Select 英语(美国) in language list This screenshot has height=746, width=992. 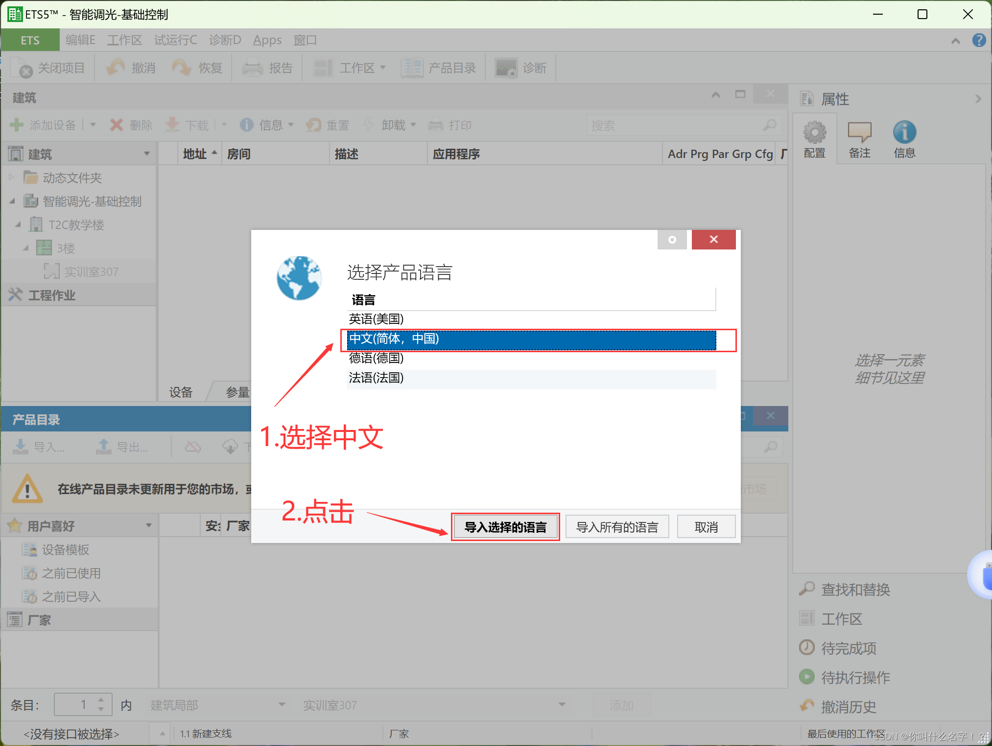(x=376, y=319)
